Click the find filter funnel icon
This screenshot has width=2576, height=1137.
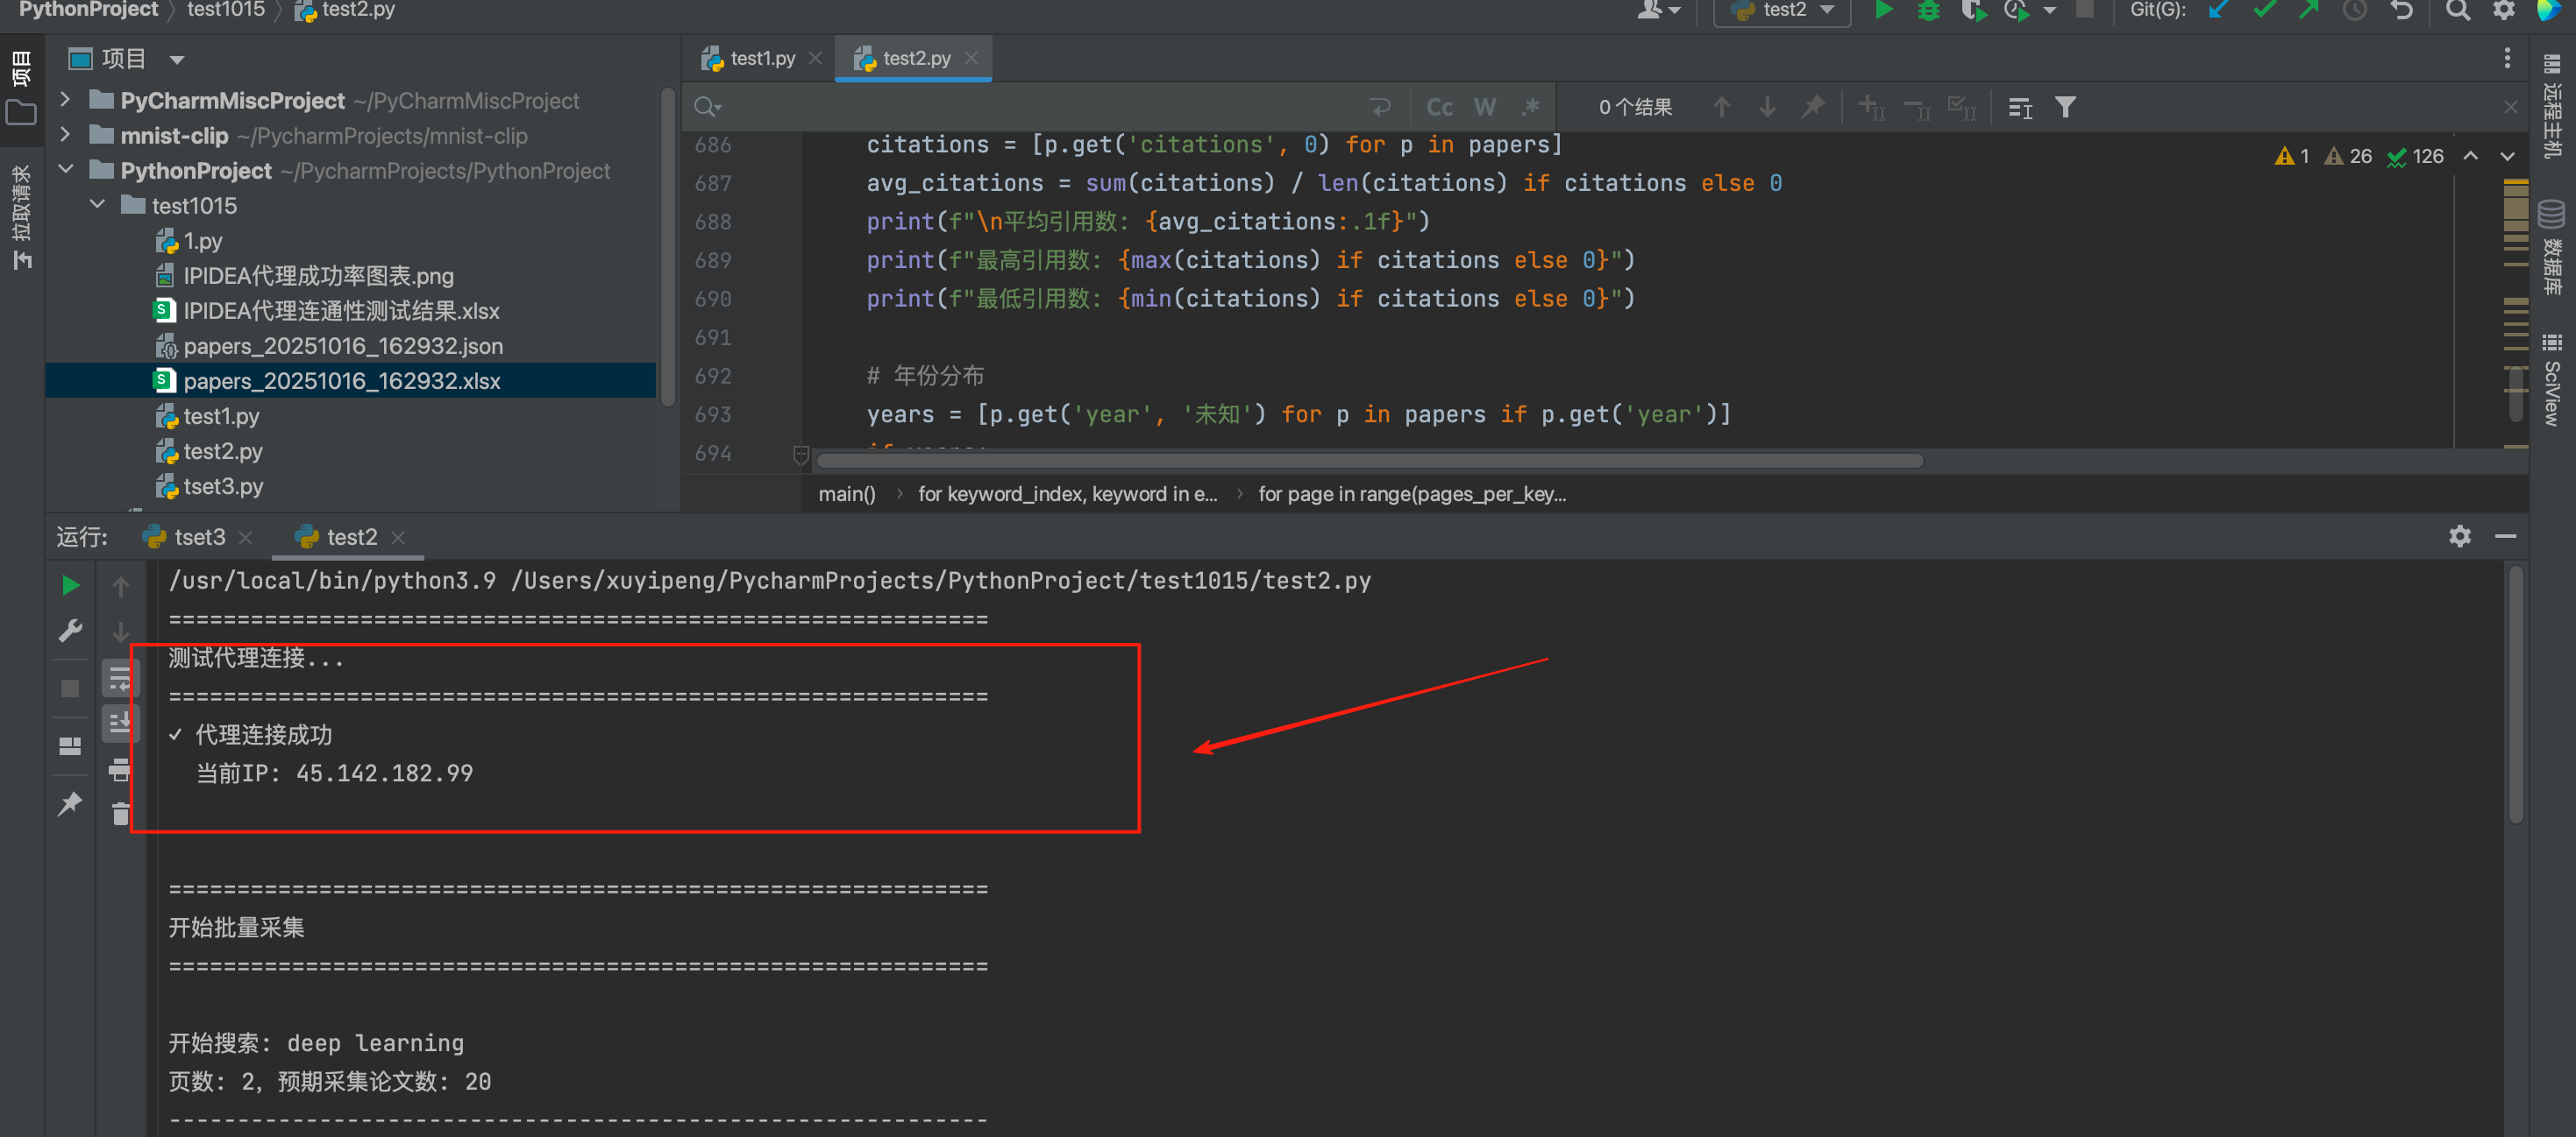coord(2065,107)
